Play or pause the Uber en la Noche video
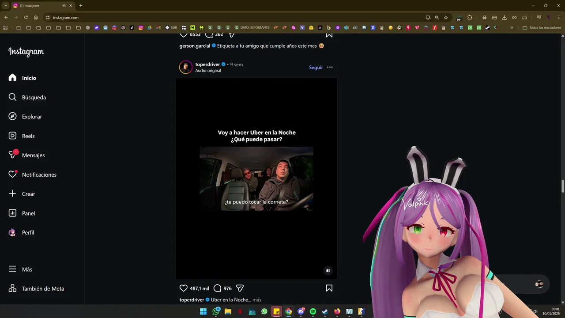565x318 pixels. (256, 179)
